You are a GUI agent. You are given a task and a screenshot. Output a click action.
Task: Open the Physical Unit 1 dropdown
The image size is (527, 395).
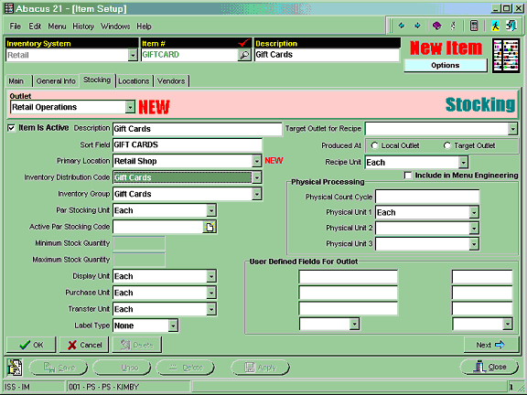coord(474,212)
